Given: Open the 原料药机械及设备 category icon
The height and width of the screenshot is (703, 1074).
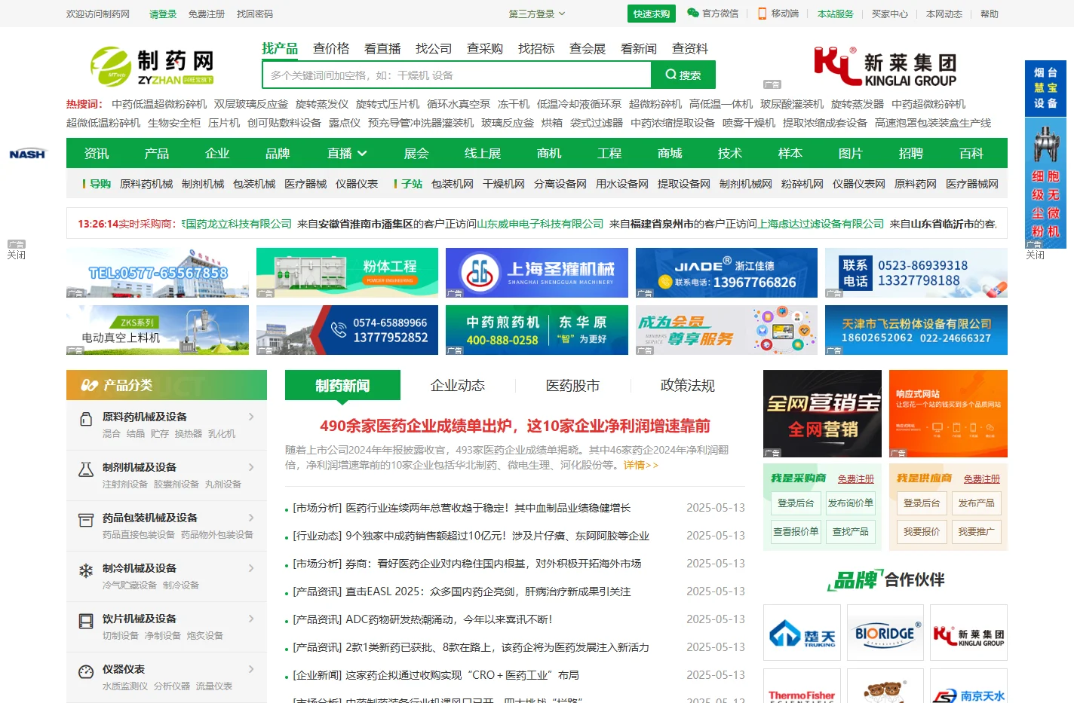Looking at the screenshot, I should click(x=87, y=418).
